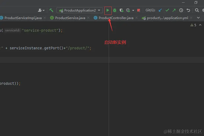
Task: Expand the profiler options dropdown arrow
Action: pos(133,10)
